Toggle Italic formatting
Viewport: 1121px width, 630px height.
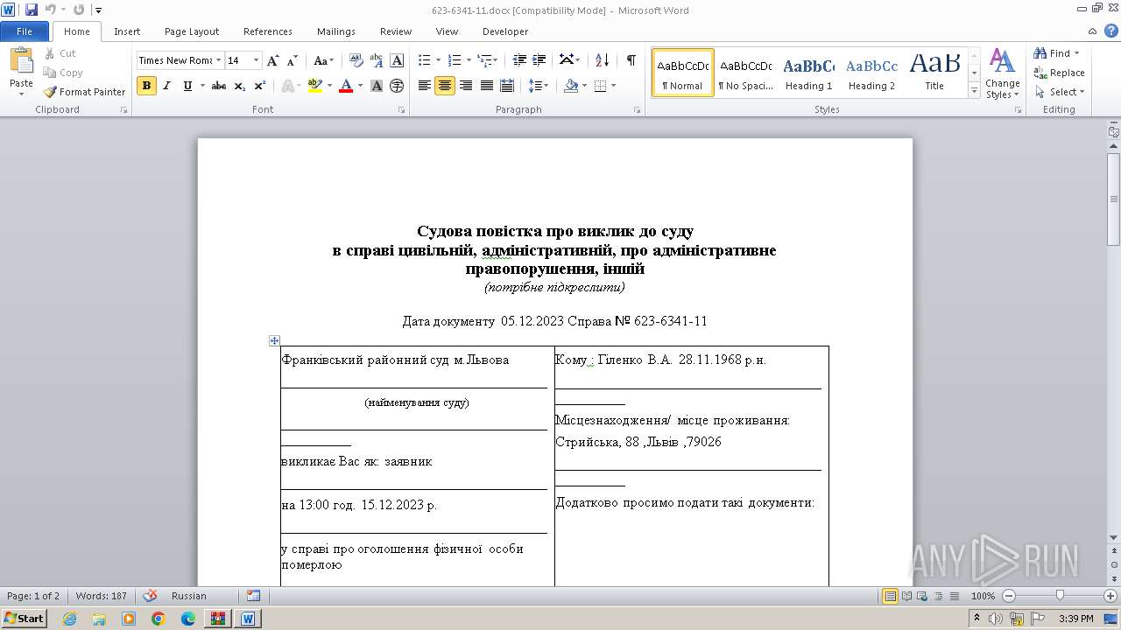pos(167,86)
